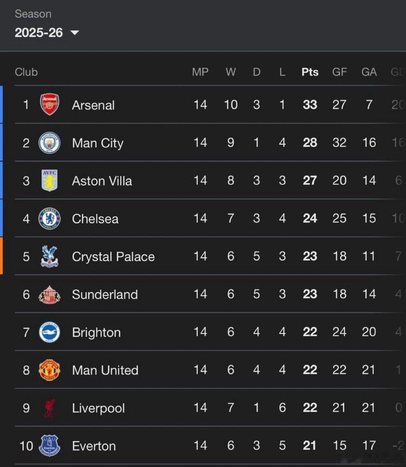This screenshot has width=406, height=467.
Task: Click the Crystal Palace club name
Action: coord(113,257)
